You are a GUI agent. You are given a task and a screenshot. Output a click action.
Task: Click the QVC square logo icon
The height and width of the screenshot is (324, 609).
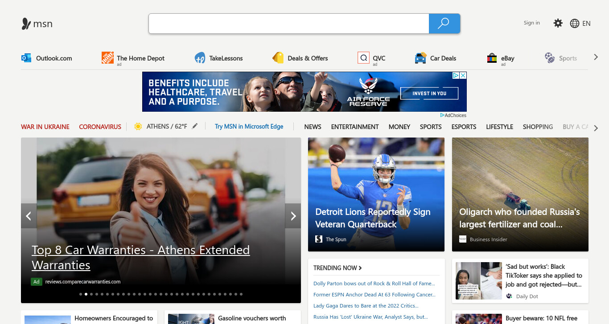tap(363, 58)
